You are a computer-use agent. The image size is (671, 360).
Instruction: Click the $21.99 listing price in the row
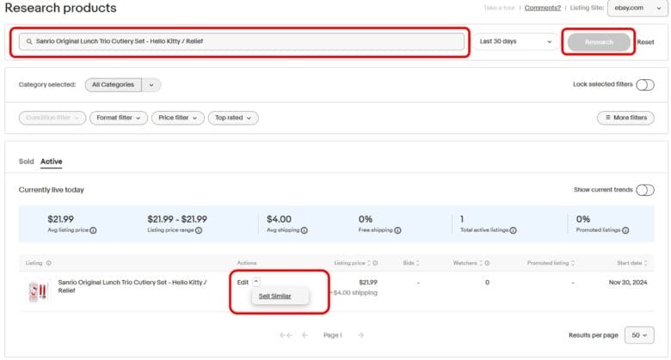tap(368, 282)
